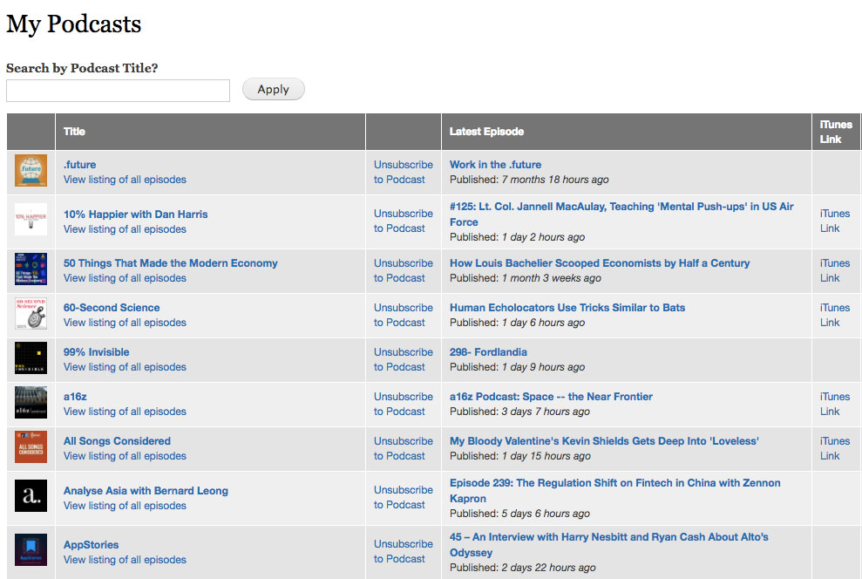Image resolution: width=862 pixels, height=579 pixels.
Task: Click the All Songs Considered red artwork
Action: pos(31,447)
